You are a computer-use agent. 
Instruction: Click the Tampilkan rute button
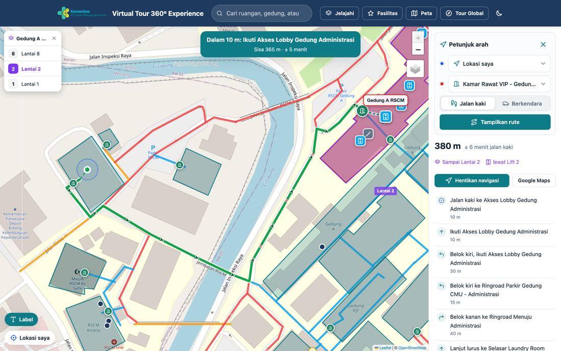click(495, 122)
